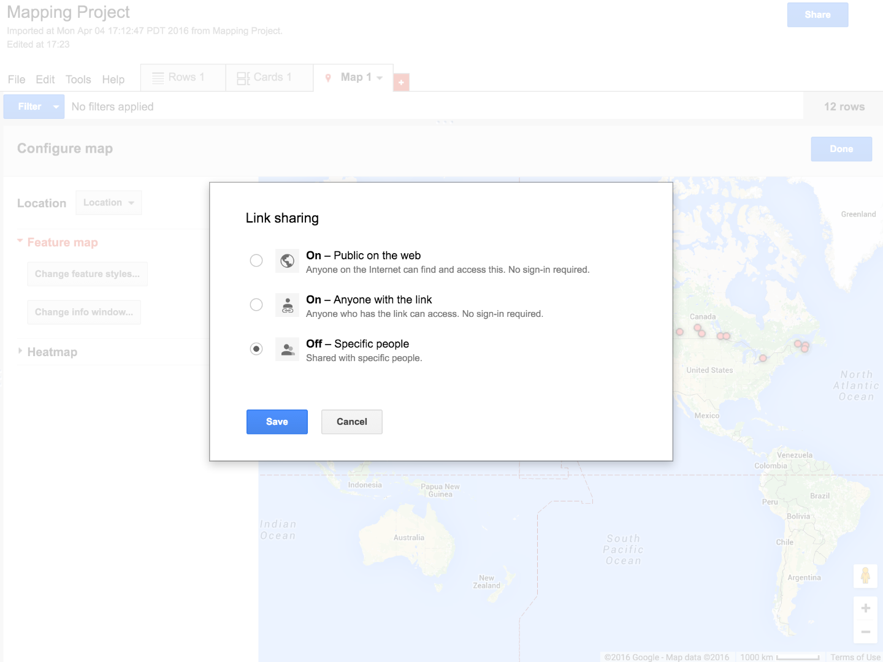Click the map zoom out minus icon

(x=865, y=631)
